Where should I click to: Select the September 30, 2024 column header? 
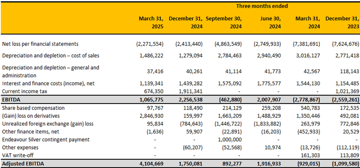224,23
